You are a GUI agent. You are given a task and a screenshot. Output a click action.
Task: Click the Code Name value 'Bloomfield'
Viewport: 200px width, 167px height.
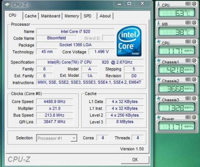[x=56, y=38]
